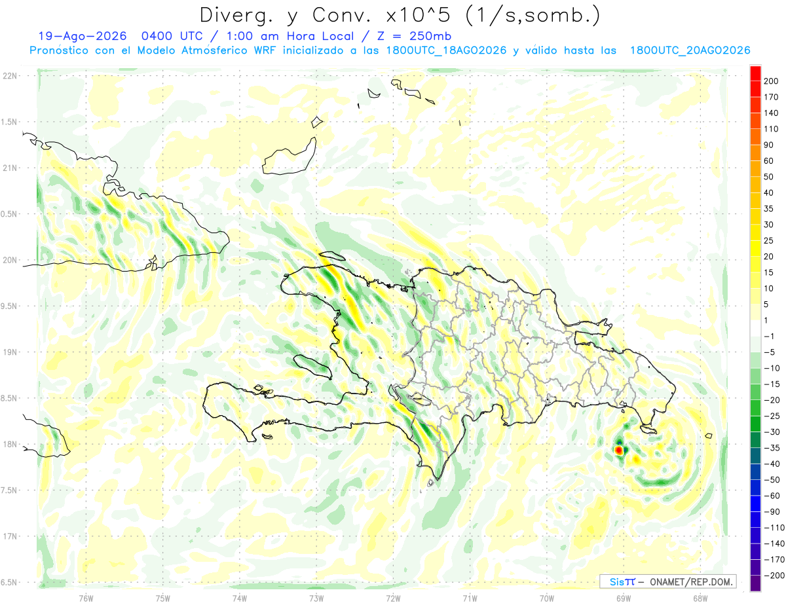
Task: Click the '18N' latitude label
Action: pyautogui.click(x=10, y=444)
